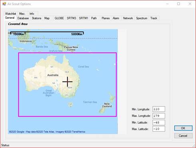The image size is (196, 148).
Task: Focus the Max. Longitude field showing 179
Action: (159, 116)
